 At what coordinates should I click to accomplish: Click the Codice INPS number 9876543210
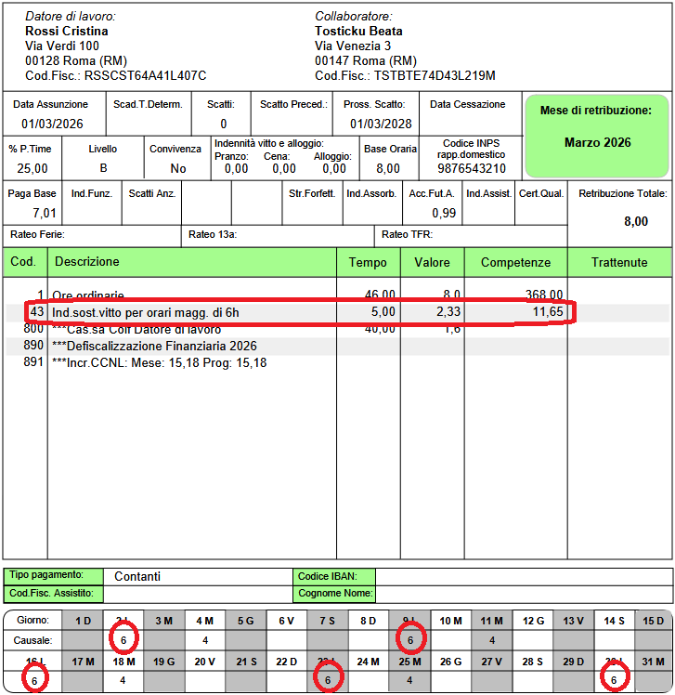pyautogui.click(x=472, y=168)
